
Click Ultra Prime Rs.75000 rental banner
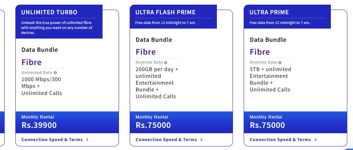(295, 122)
